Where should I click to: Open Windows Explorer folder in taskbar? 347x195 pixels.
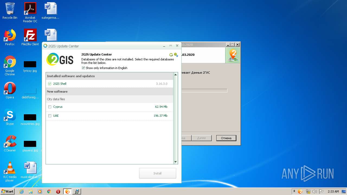point(31,191)
